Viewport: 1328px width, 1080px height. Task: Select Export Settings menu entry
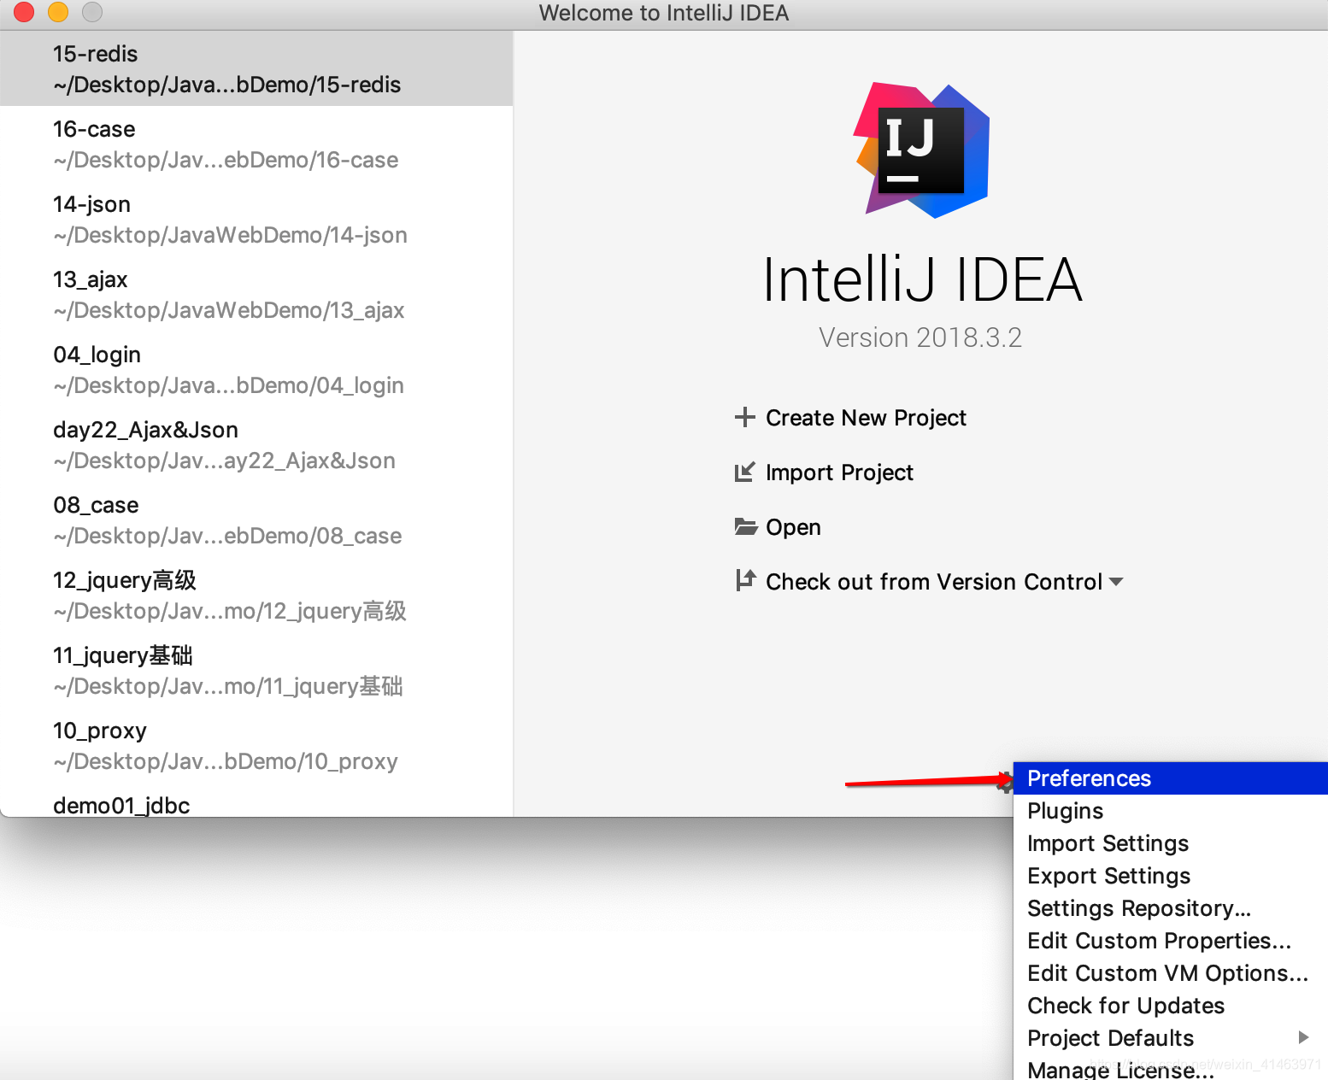point(1170,876)
